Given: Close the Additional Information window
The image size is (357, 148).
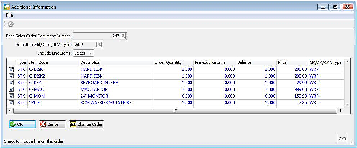Looking at the screenshot, I should coord(347,7).
